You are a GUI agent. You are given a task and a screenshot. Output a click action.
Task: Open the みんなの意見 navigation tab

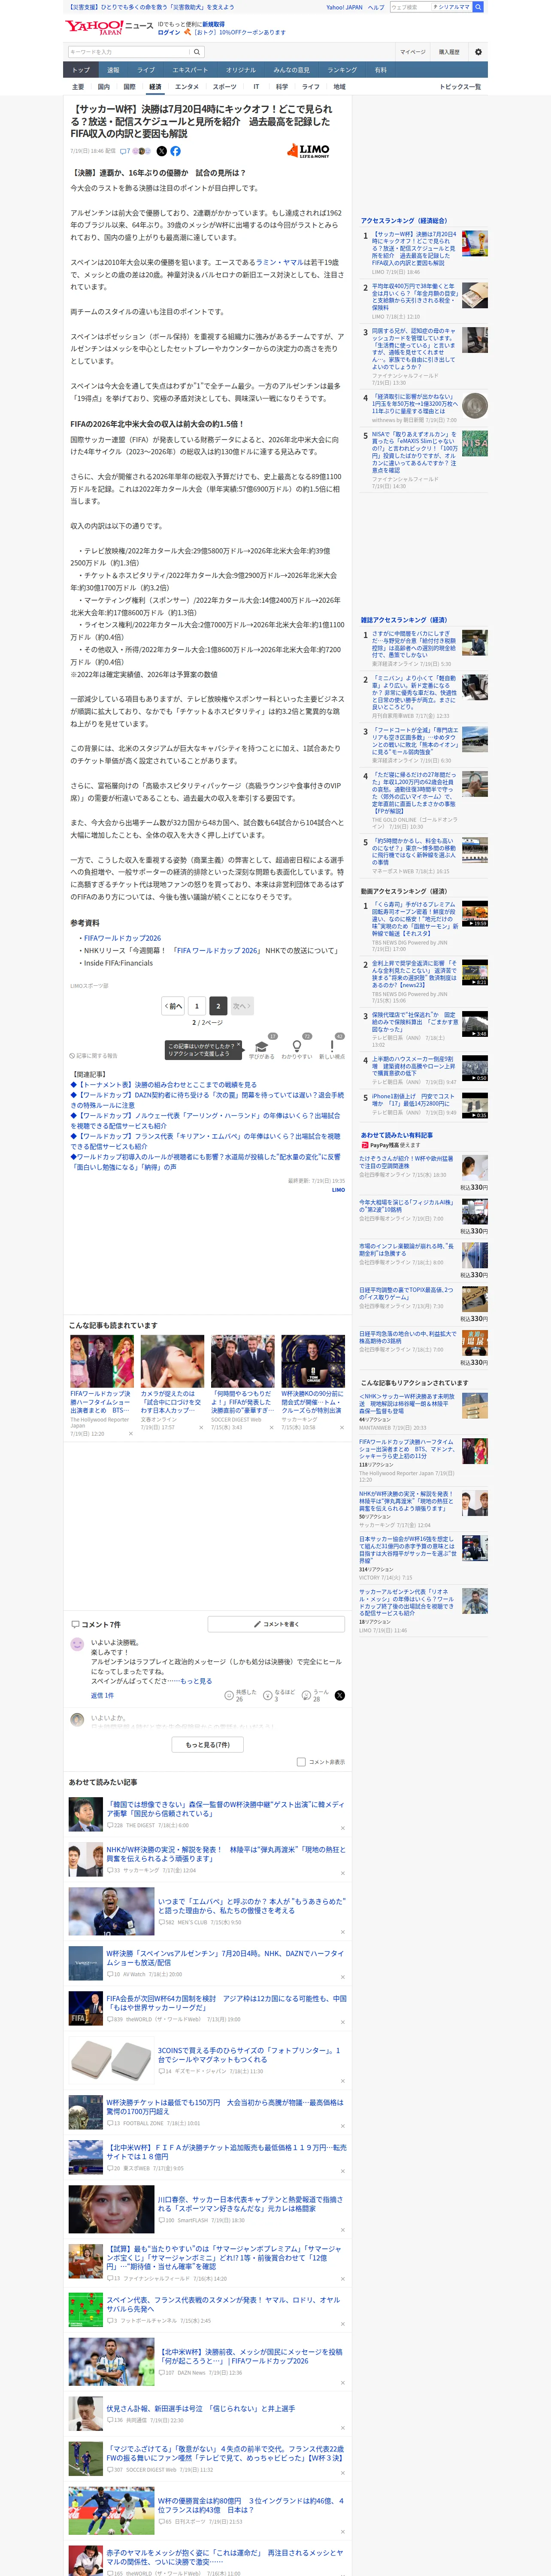point(291,70)
